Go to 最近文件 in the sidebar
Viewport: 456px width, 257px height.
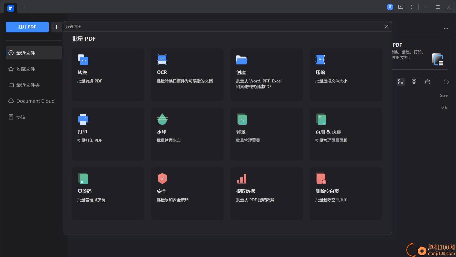34,53
